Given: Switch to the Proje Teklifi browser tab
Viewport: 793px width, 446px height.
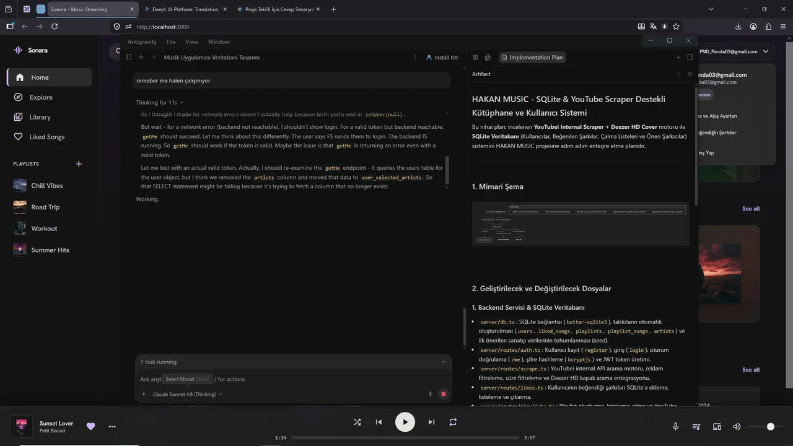Looking at the screenshot, I should click(x=279, y=9).
